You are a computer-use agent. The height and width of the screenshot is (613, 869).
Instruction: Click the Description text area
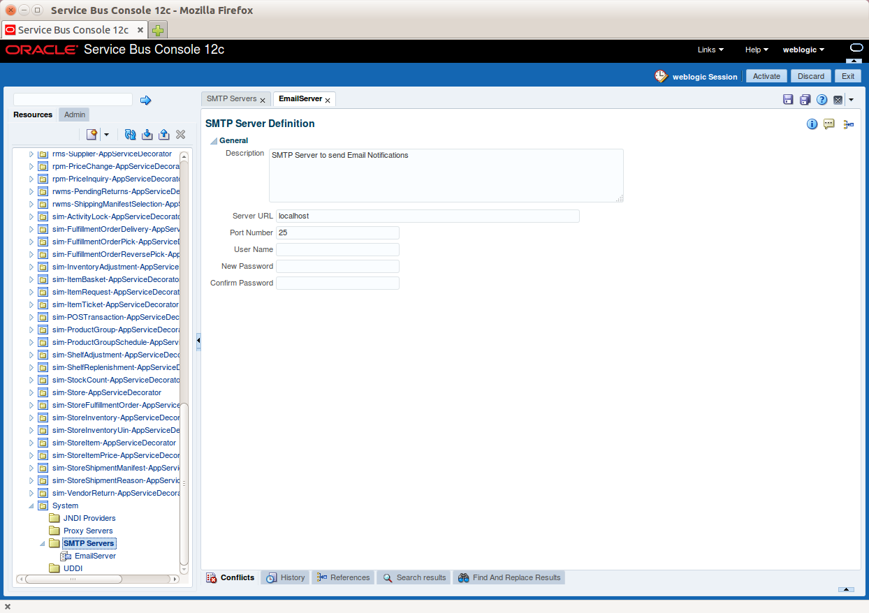click(x=446, y=175)
